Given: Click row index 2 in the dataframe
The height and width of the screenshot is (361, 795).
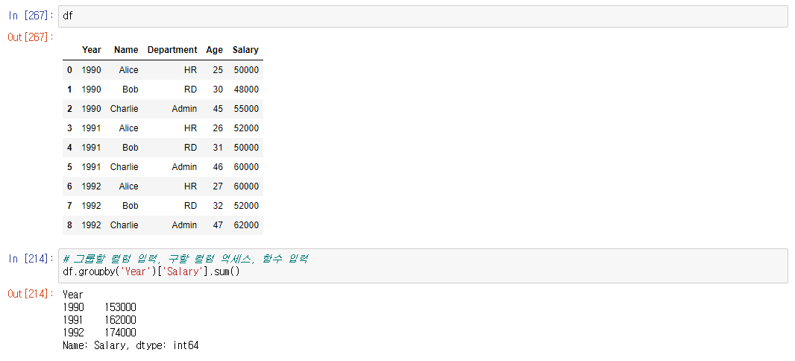Looking at the screenshot, I should [x=69, y=108].
